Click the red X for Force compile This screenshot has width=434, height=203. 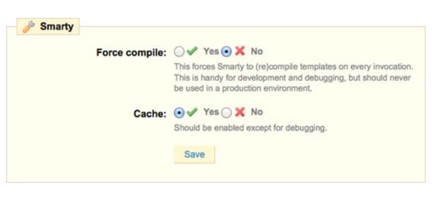click(240, 51)
